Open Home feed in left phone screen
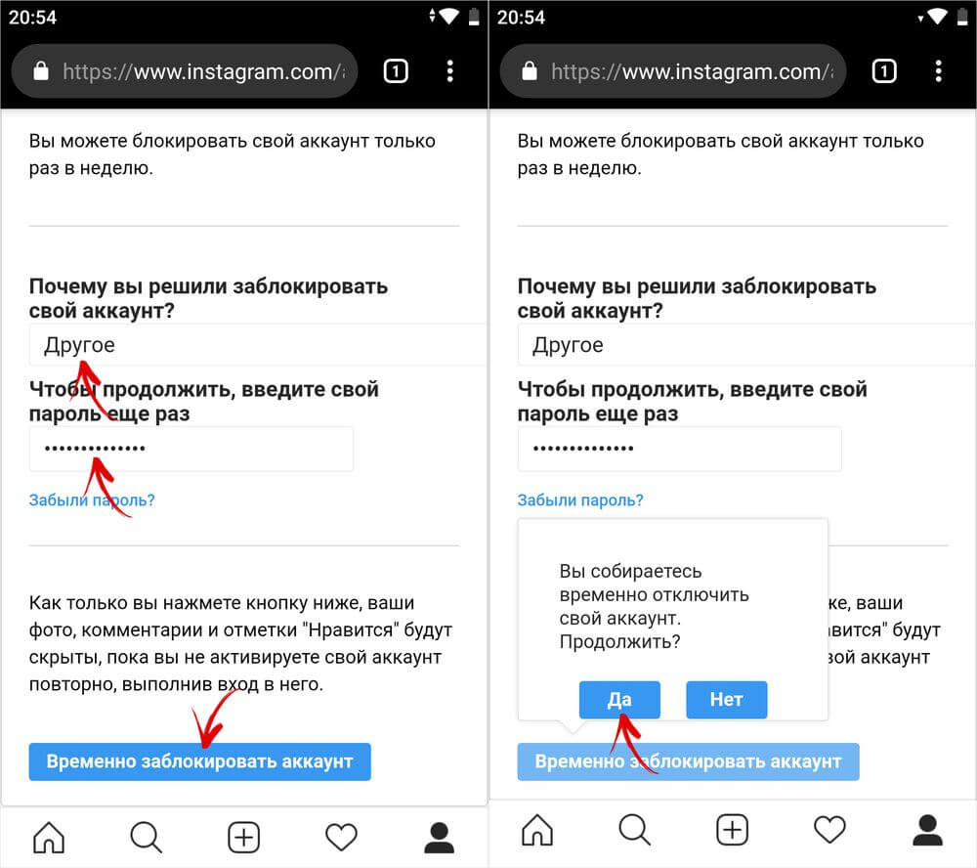Screen dimensions: 977x868 point(49,837)
